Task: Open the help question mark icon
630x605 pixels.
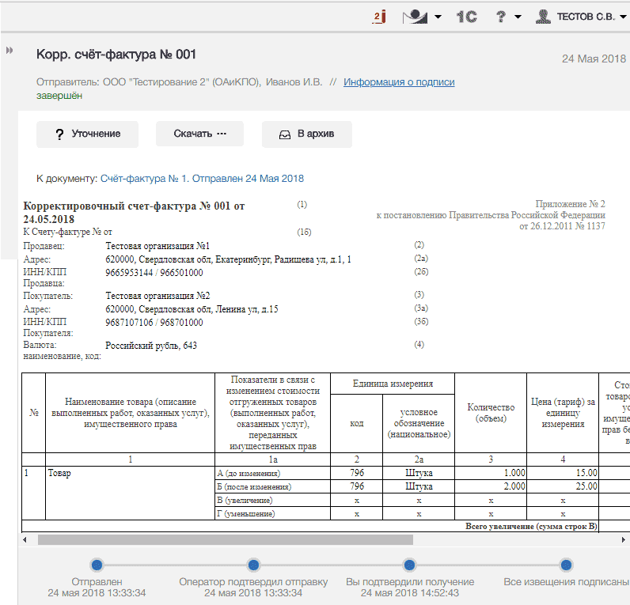Action: (501, 17)
